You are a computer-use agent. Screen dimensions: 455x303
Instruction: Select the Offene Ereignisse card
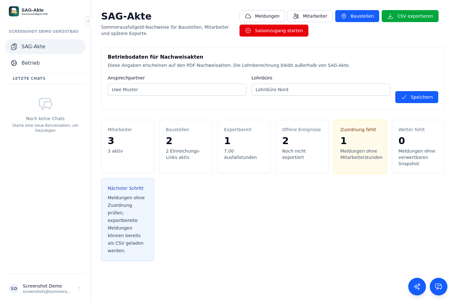click(302, 147)
